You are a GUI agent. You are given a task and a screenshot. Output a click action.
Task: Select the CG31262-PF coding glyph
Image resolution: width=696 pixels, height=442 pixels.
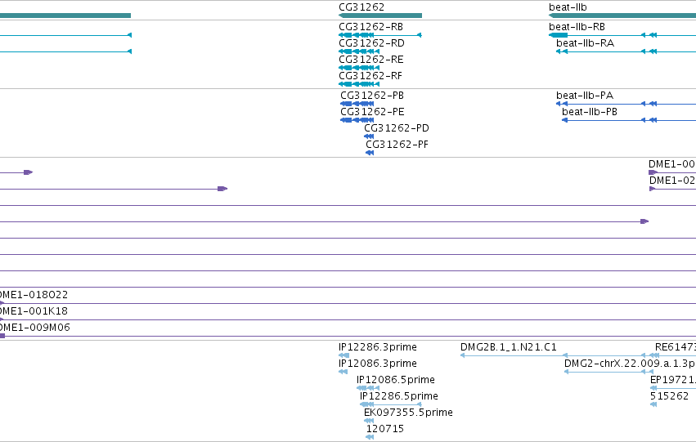tap(370, 153)
